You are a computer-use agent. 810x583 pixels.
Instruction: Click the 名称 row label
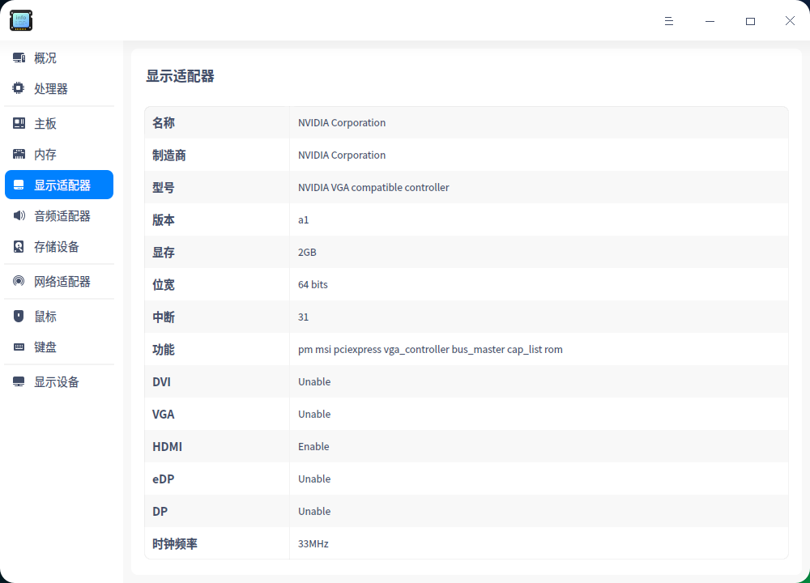(x=164, y=123)
